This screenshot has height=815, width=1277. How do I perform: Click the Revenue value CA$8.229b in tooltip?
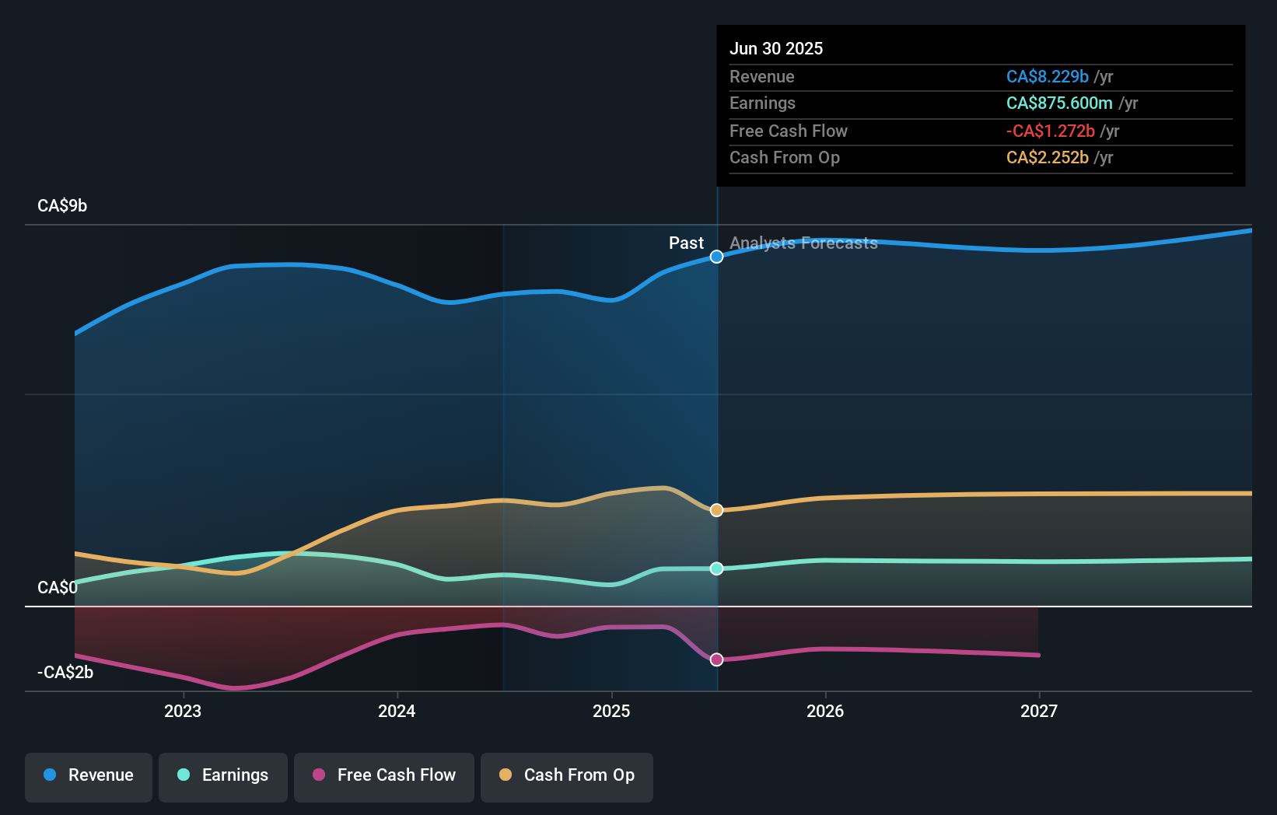pos(1047,76)
